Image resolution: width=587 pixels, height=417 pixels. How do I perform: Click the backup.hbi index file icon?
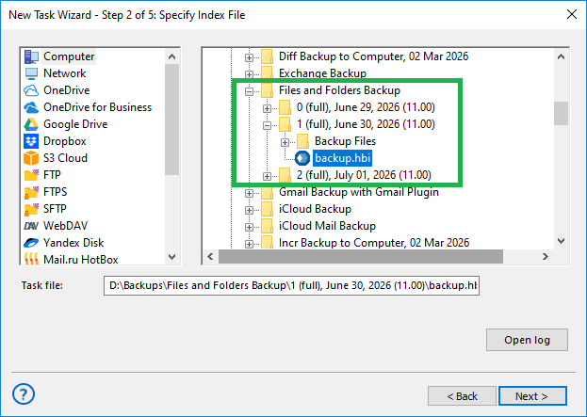(x=302, y=158)
